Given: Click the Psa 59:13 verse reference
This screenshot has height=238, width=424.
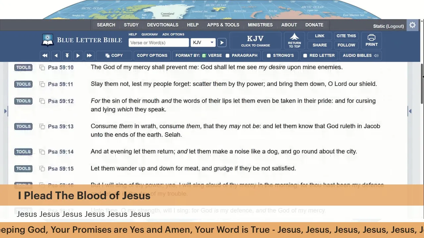Looking at the screenshot, I should 61,126.
